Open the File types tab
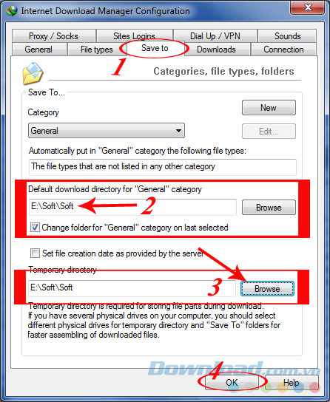This screenshot has height=402, width=330. coord(97,50)
